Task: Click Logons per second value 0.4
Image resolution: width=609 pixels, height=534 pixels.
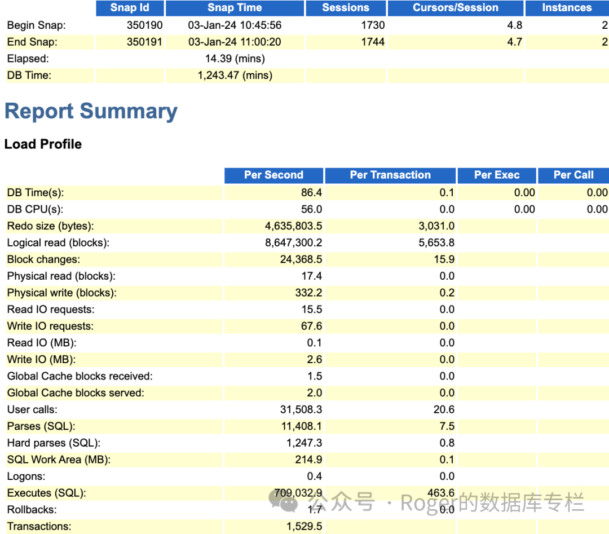Action: 315,476
